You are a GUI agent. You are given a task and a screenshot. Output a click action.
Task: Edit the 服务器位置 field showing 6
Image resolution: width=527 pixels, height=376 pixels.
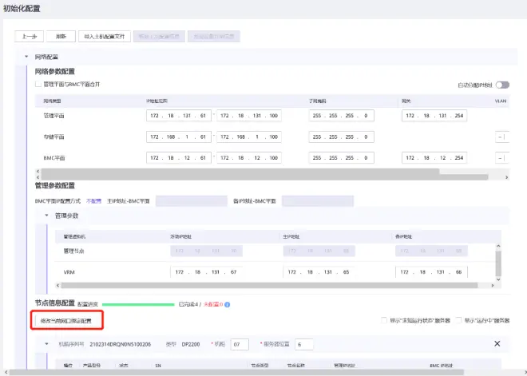point(304,344)
